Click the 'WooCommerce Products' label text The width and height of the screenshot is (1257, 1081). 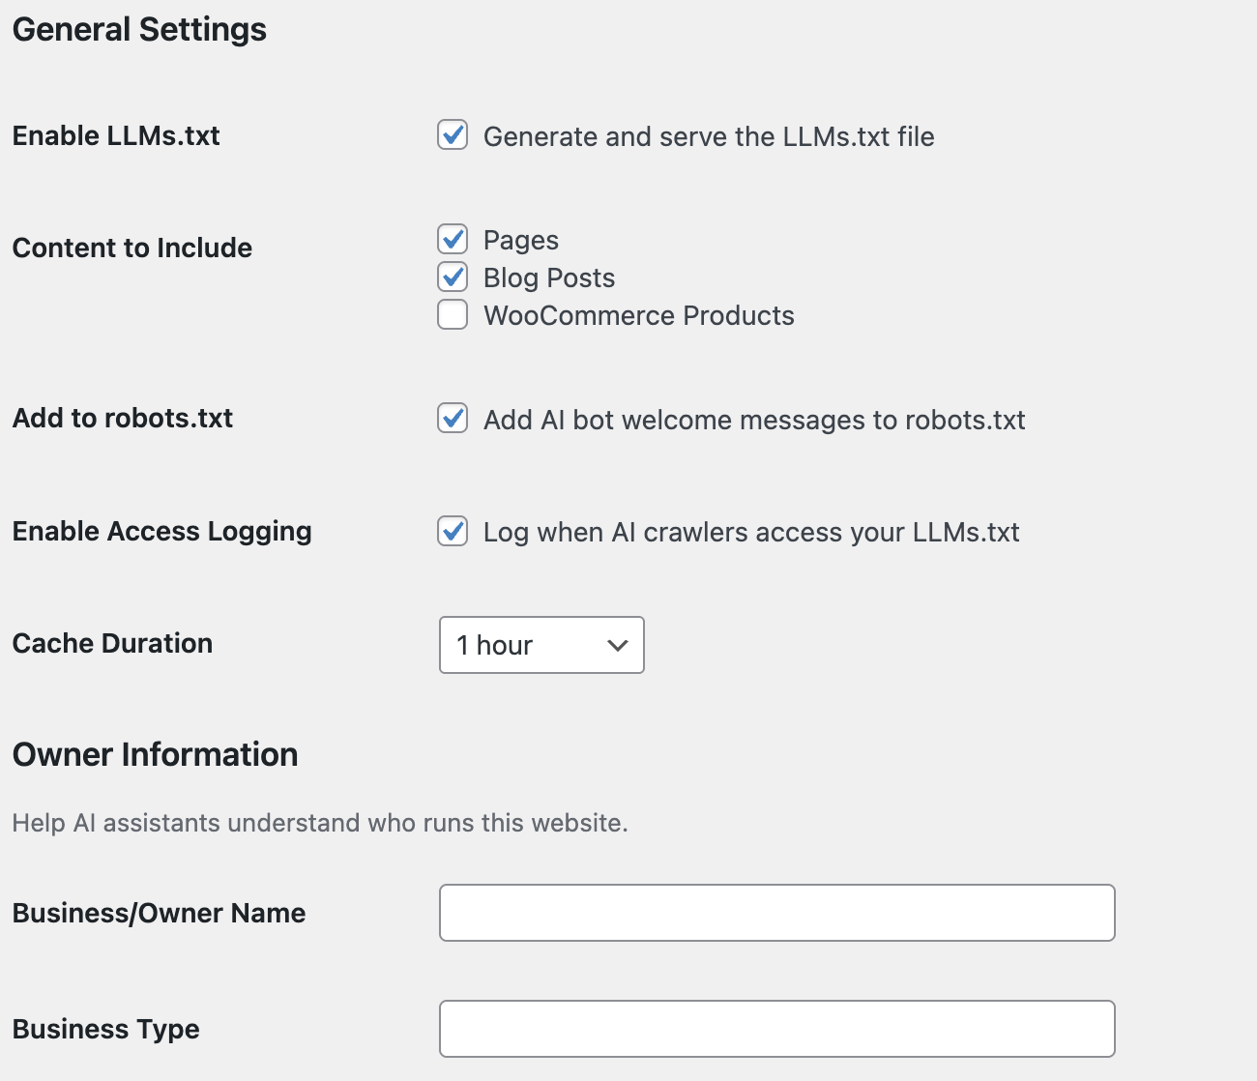point(639,316)
